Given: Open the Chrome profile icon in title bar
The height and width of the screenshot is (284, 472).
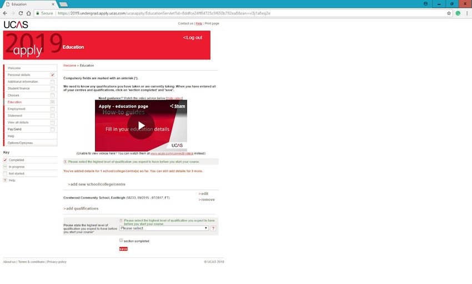Looking at the screenshot, I should [425, 4].
